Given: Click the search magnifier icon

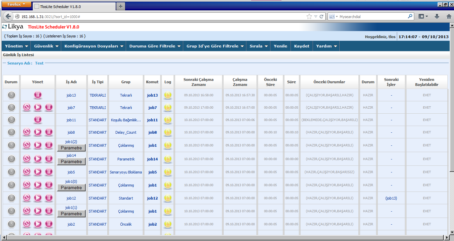Looking at the screenshot, I should 410,16.
